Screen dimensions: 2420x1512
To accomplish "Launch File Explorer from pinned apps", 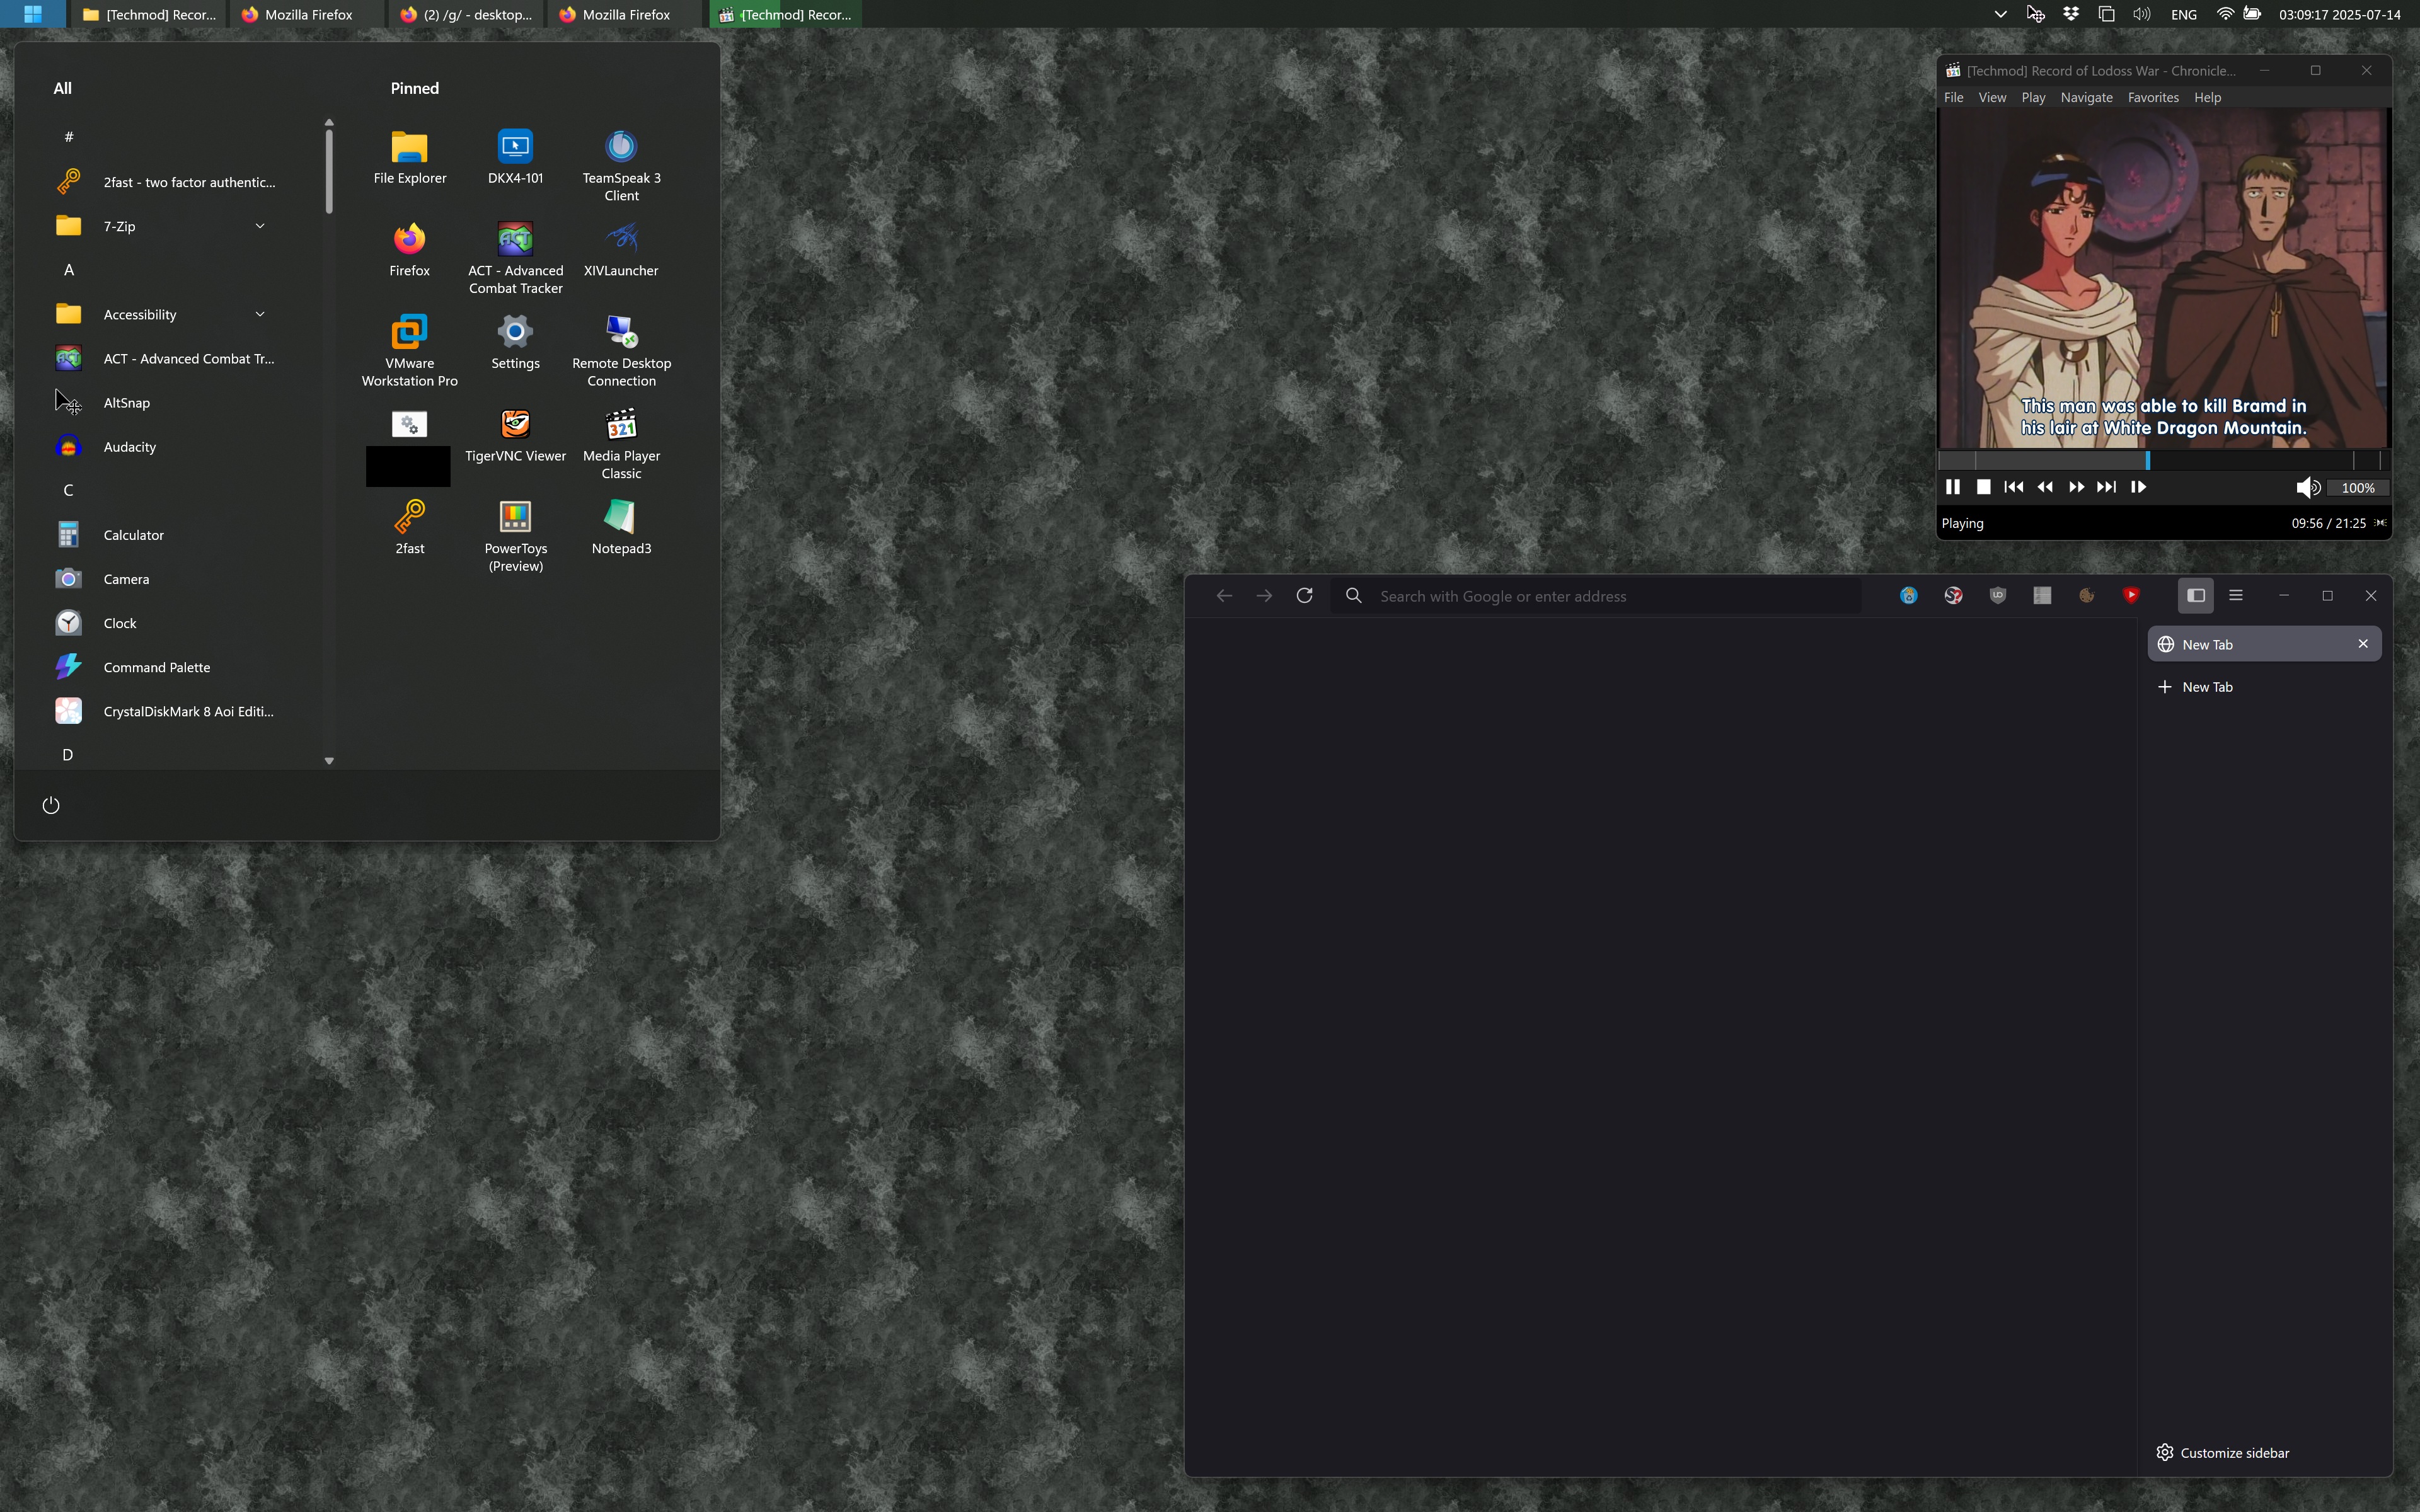I will pos(410,158).
